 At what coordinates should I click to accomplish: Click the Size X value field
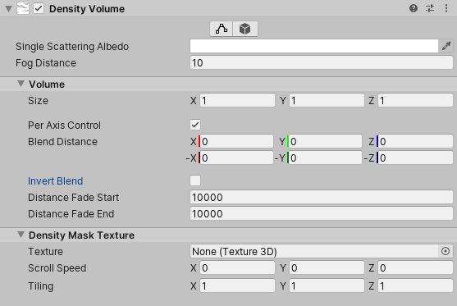(237, 101)
